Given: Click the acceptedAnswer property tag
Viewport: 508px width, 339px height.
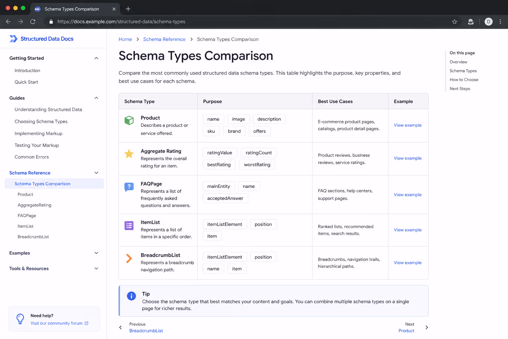Looking at the screenshot, I should (x=225, y=198).
